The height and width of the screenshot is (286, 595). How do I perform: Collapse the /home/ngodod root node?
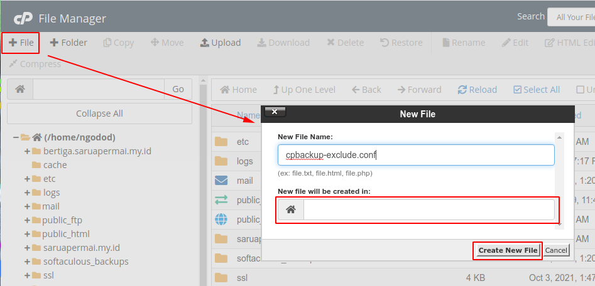tap(15, 137)
